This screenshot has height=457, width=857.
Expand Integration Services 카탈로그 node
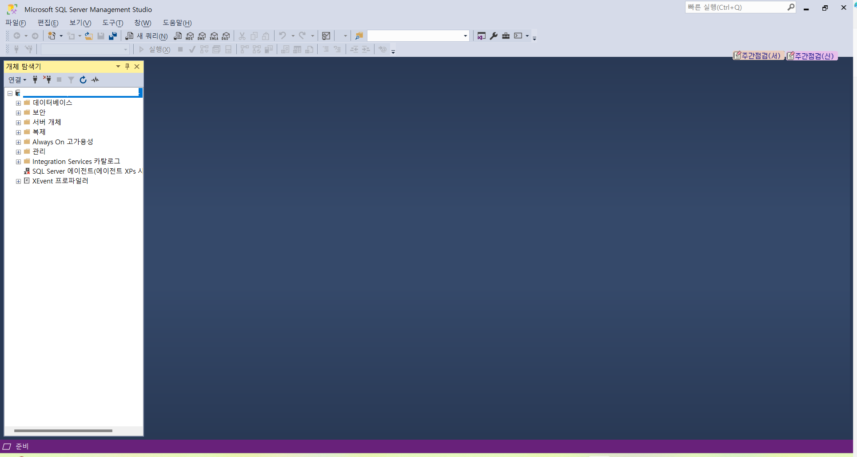[18, 162]
